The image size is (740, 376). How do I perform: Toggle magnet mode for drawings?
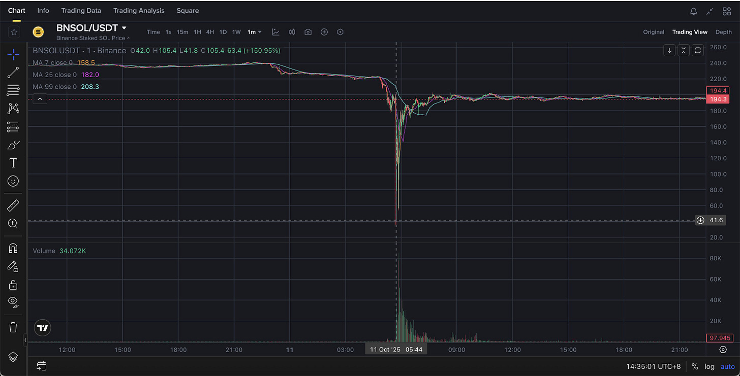pos(14,248)
